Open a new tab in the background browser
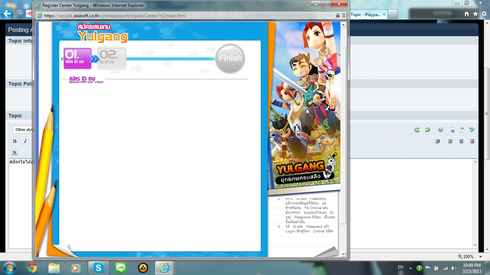 [x=393, y=14]
